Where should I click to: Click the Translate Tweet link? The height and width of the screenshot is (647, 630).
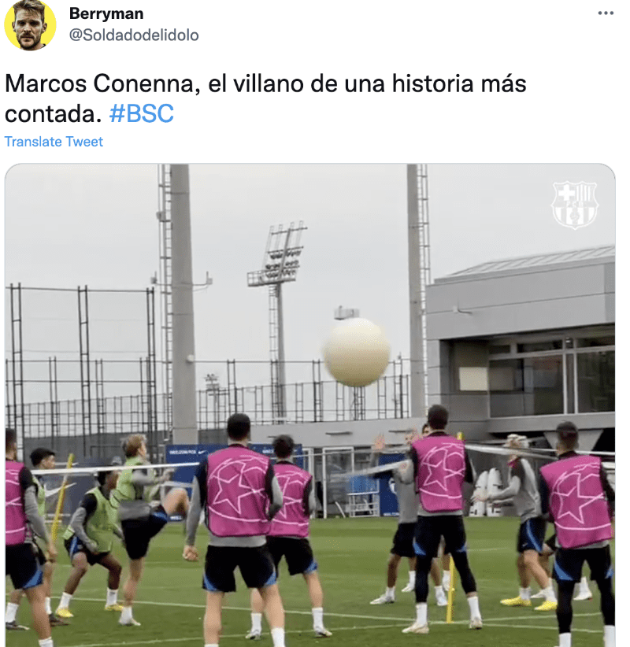tap(54, 142)
